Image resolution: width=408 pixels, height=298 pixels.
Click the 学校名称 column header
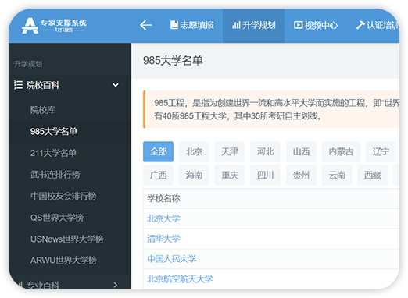point(163,199)
